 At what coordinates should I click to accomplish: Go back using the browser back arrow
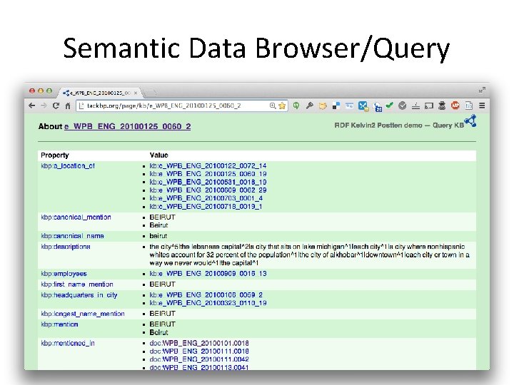32,106
